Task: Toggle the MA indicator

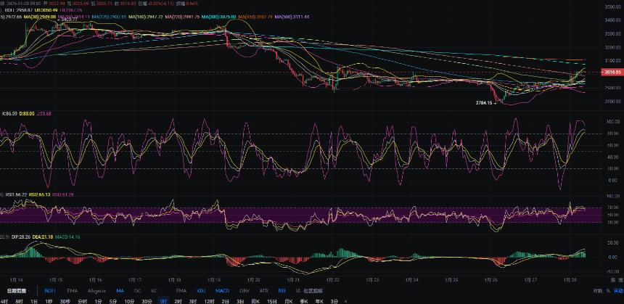Action: click(x=120, y=291)
